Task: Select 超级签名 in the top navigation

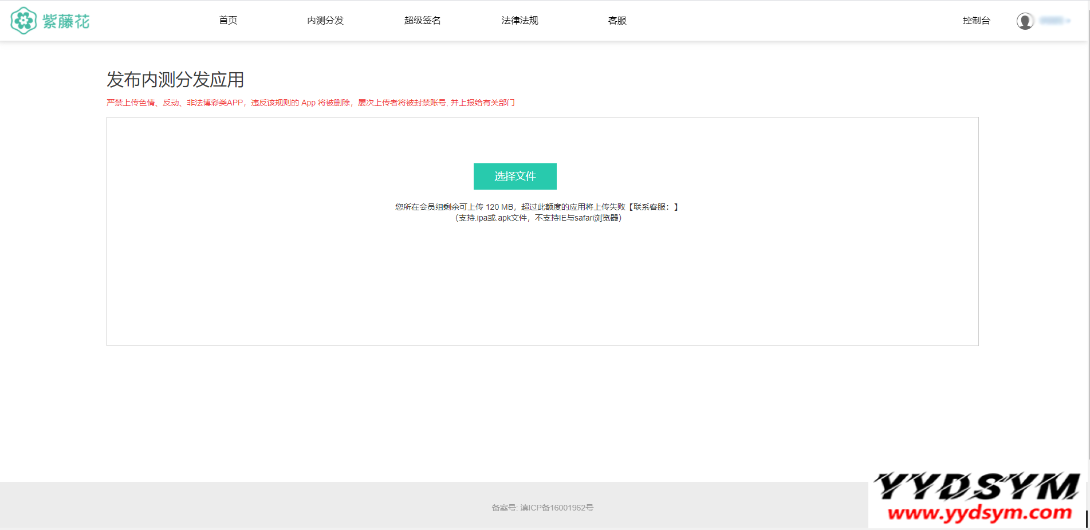Action: [423, 21]
